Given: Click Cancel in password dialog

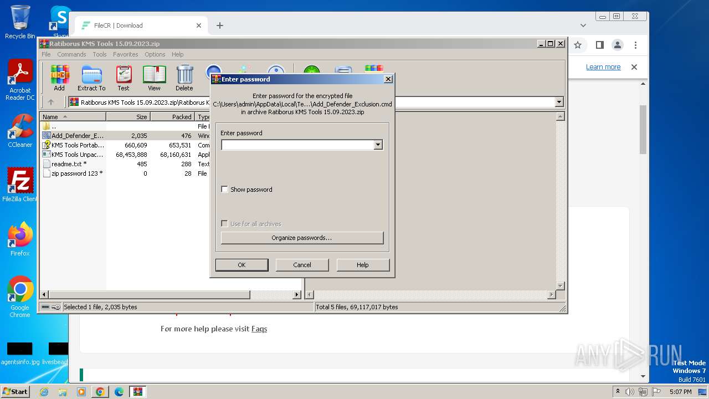Looking at the screenshot, I should [x=302, y=265].
